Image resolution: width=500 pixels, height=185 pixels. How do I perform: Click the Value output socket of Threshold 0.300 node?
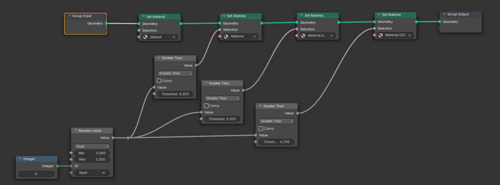point(196,65)
